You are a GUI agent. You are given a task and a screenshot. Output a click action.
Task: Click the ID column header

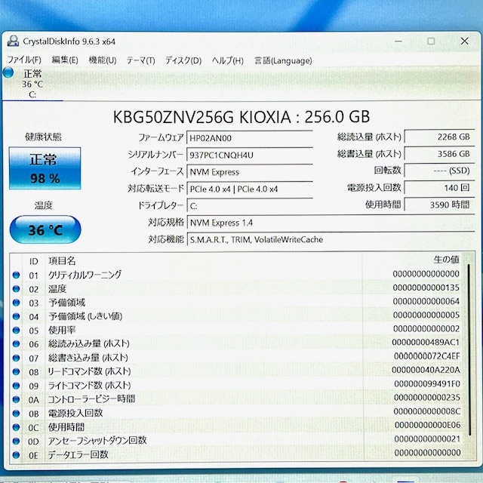pyautogui.click(x=33, y=261)
